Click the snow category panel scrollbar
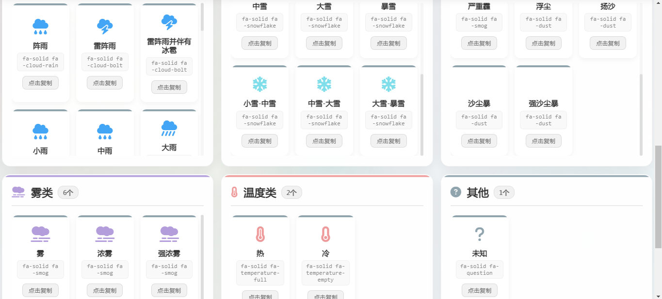 421,114
